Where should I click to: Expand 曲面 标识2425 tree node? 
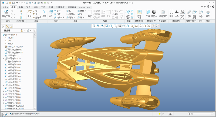(4, 58)
